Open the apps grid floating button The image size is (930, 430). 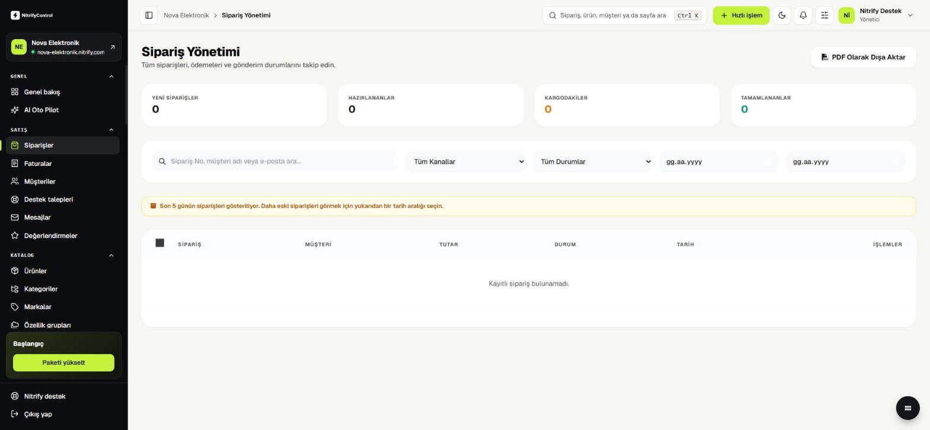[x=907, y=407]
